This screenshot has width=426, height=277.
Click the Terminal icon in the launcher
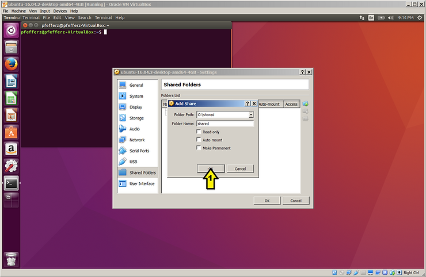point(11,183)
